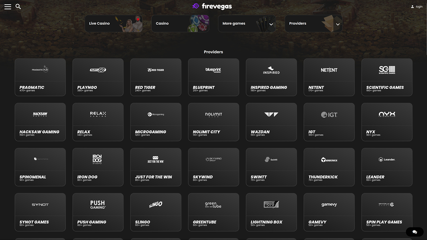Click the login user icon
Screen dimensions: 427x240
pyautogui.click(x=412, y=7)
